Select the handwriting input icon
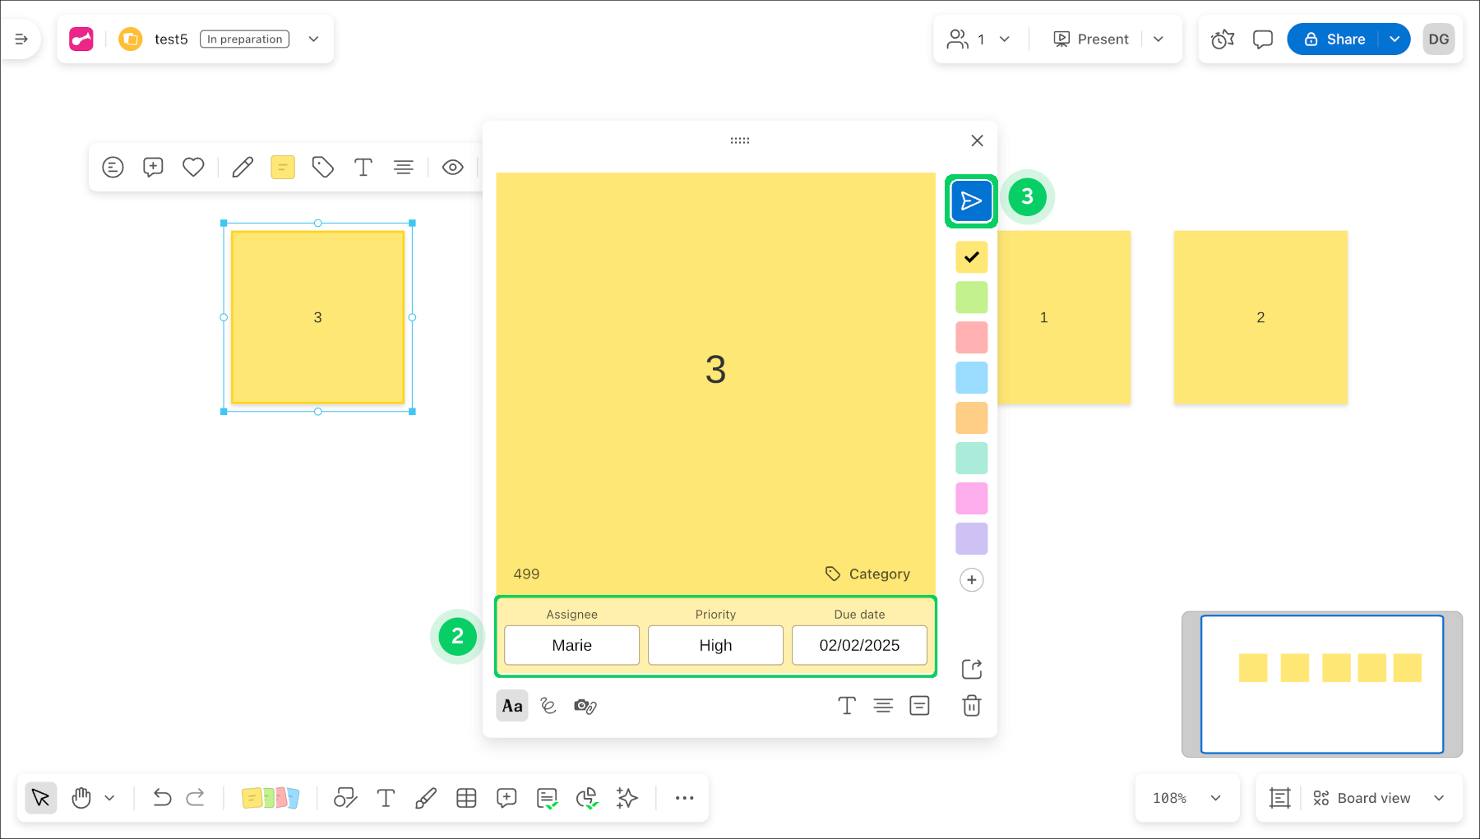 coord(548,706)
